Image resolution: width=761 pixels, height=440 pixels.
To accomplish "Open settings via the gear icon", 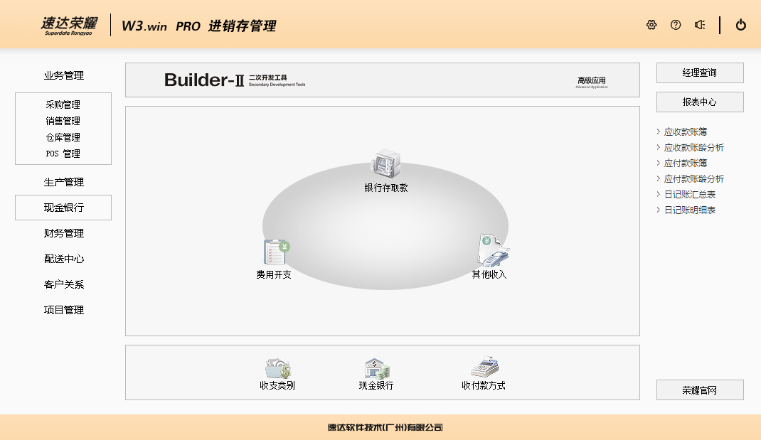I will pos(651,25).
